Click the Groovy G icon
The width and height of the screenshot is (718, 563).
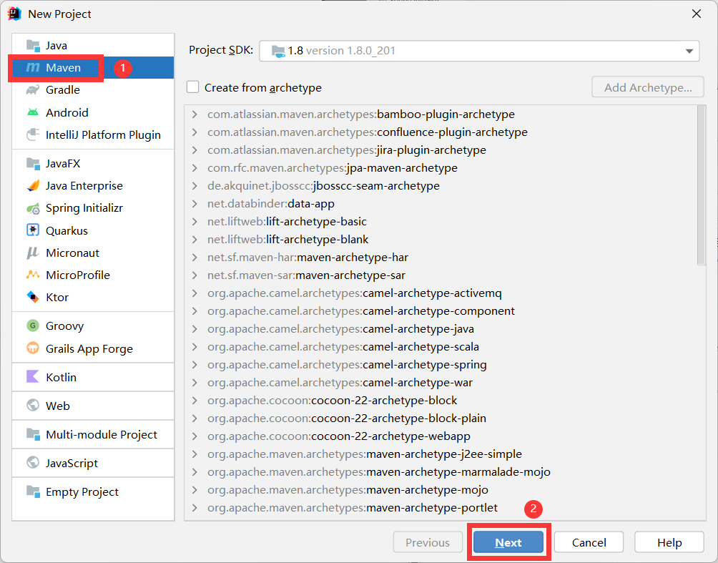(33, 325)
